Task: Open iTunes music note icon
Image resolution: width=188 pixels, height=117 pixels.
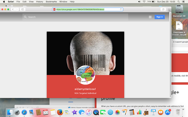Action: tap(89, 112)
